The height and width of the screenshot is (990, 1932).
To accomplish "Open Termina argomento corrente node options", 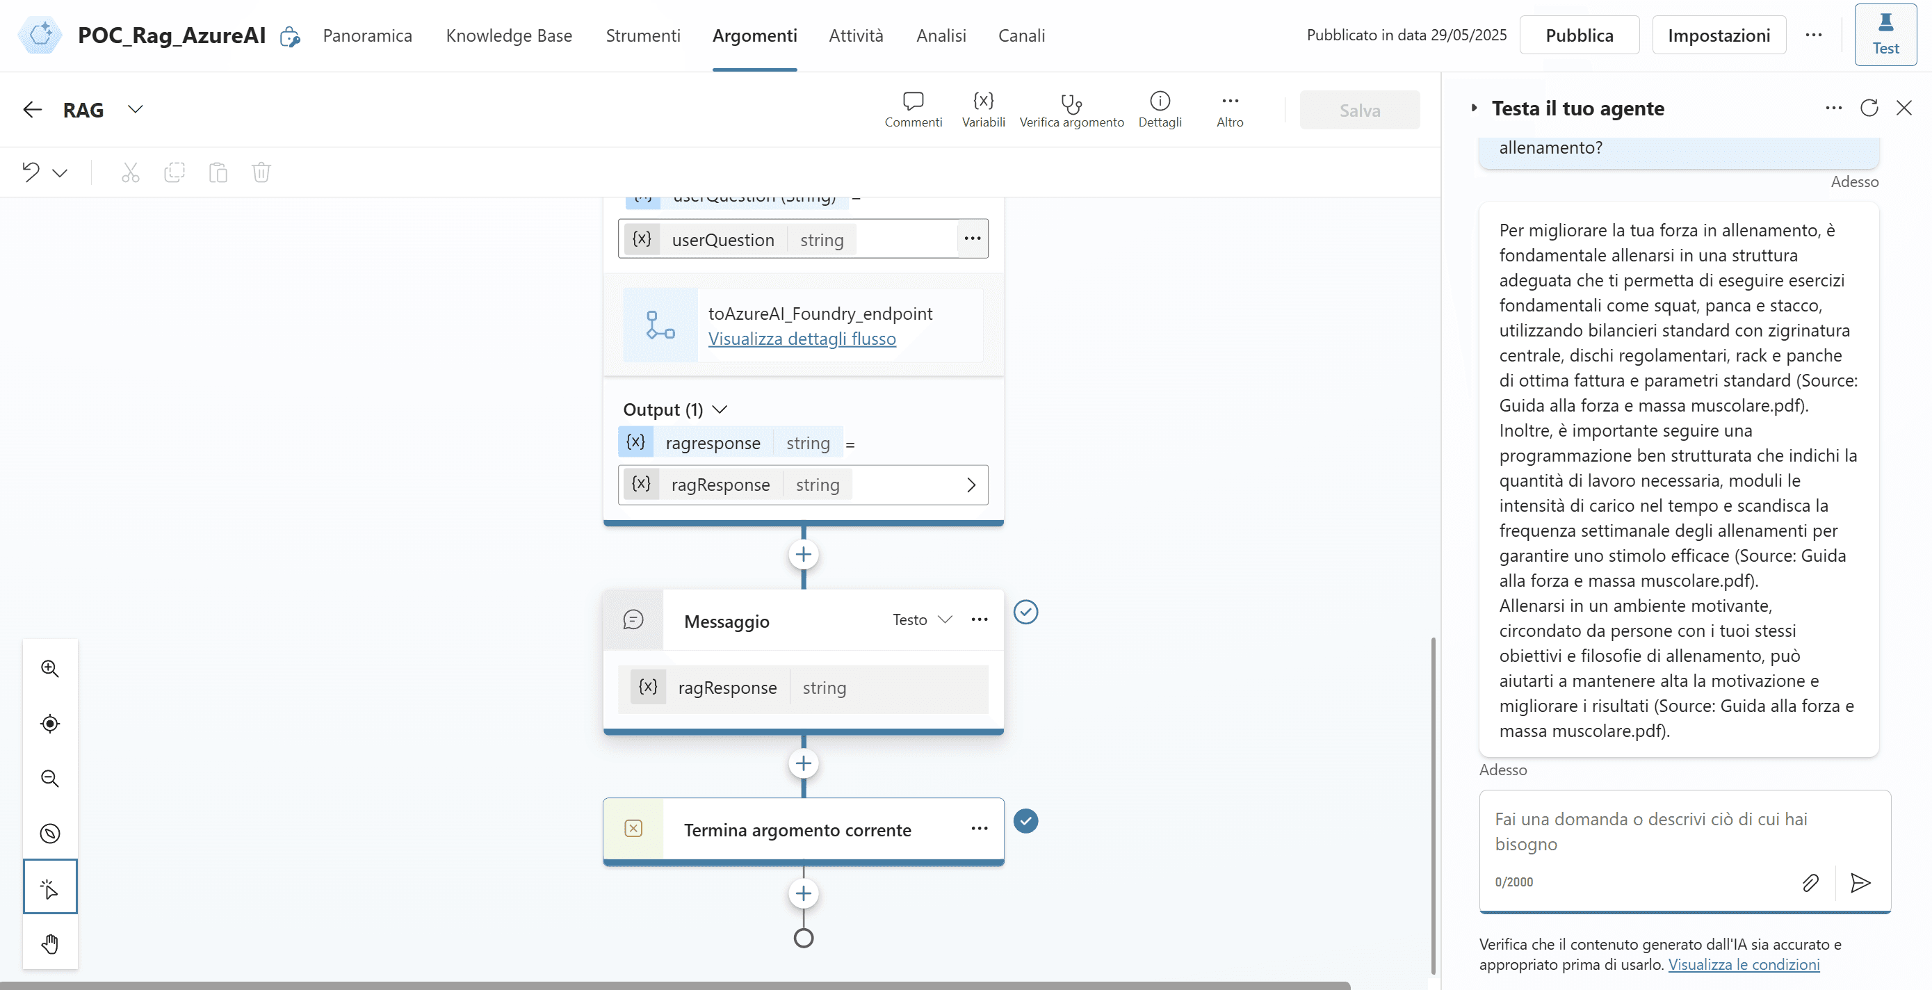I will coord(980,828).
